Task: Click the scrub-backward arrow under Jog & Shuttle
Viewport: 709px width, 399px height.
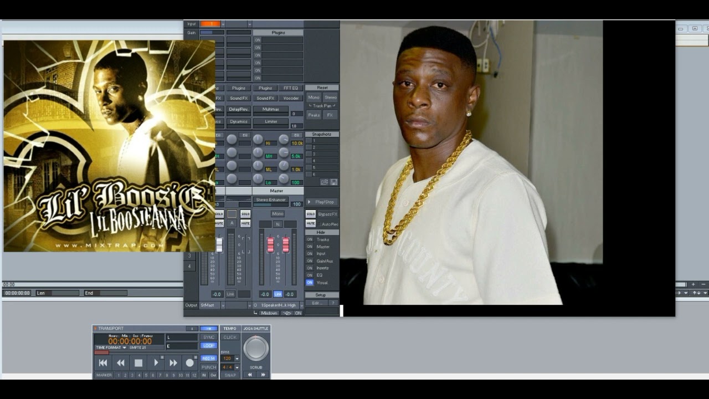Action: (250, 375)
